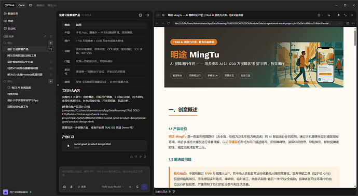Open the social-good-product-design.html file card
The image size is (358, 196).
coord(104,146)
